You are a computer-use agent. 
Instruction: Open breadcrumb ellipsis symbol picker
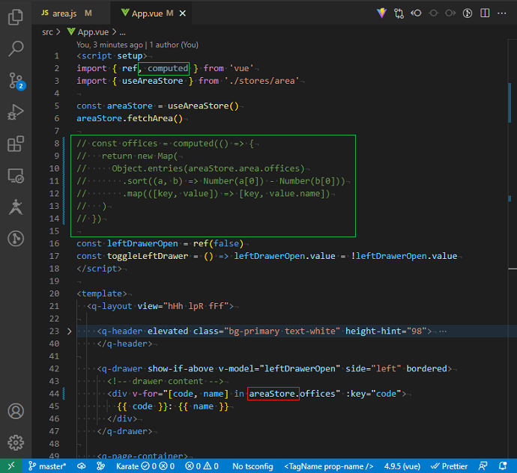pos(122,33)
